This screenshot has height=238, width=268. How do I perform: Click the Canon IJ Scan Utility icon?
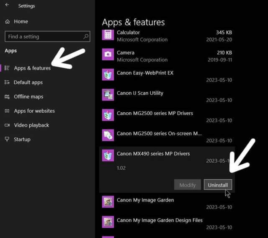click(x=108, y=95)
